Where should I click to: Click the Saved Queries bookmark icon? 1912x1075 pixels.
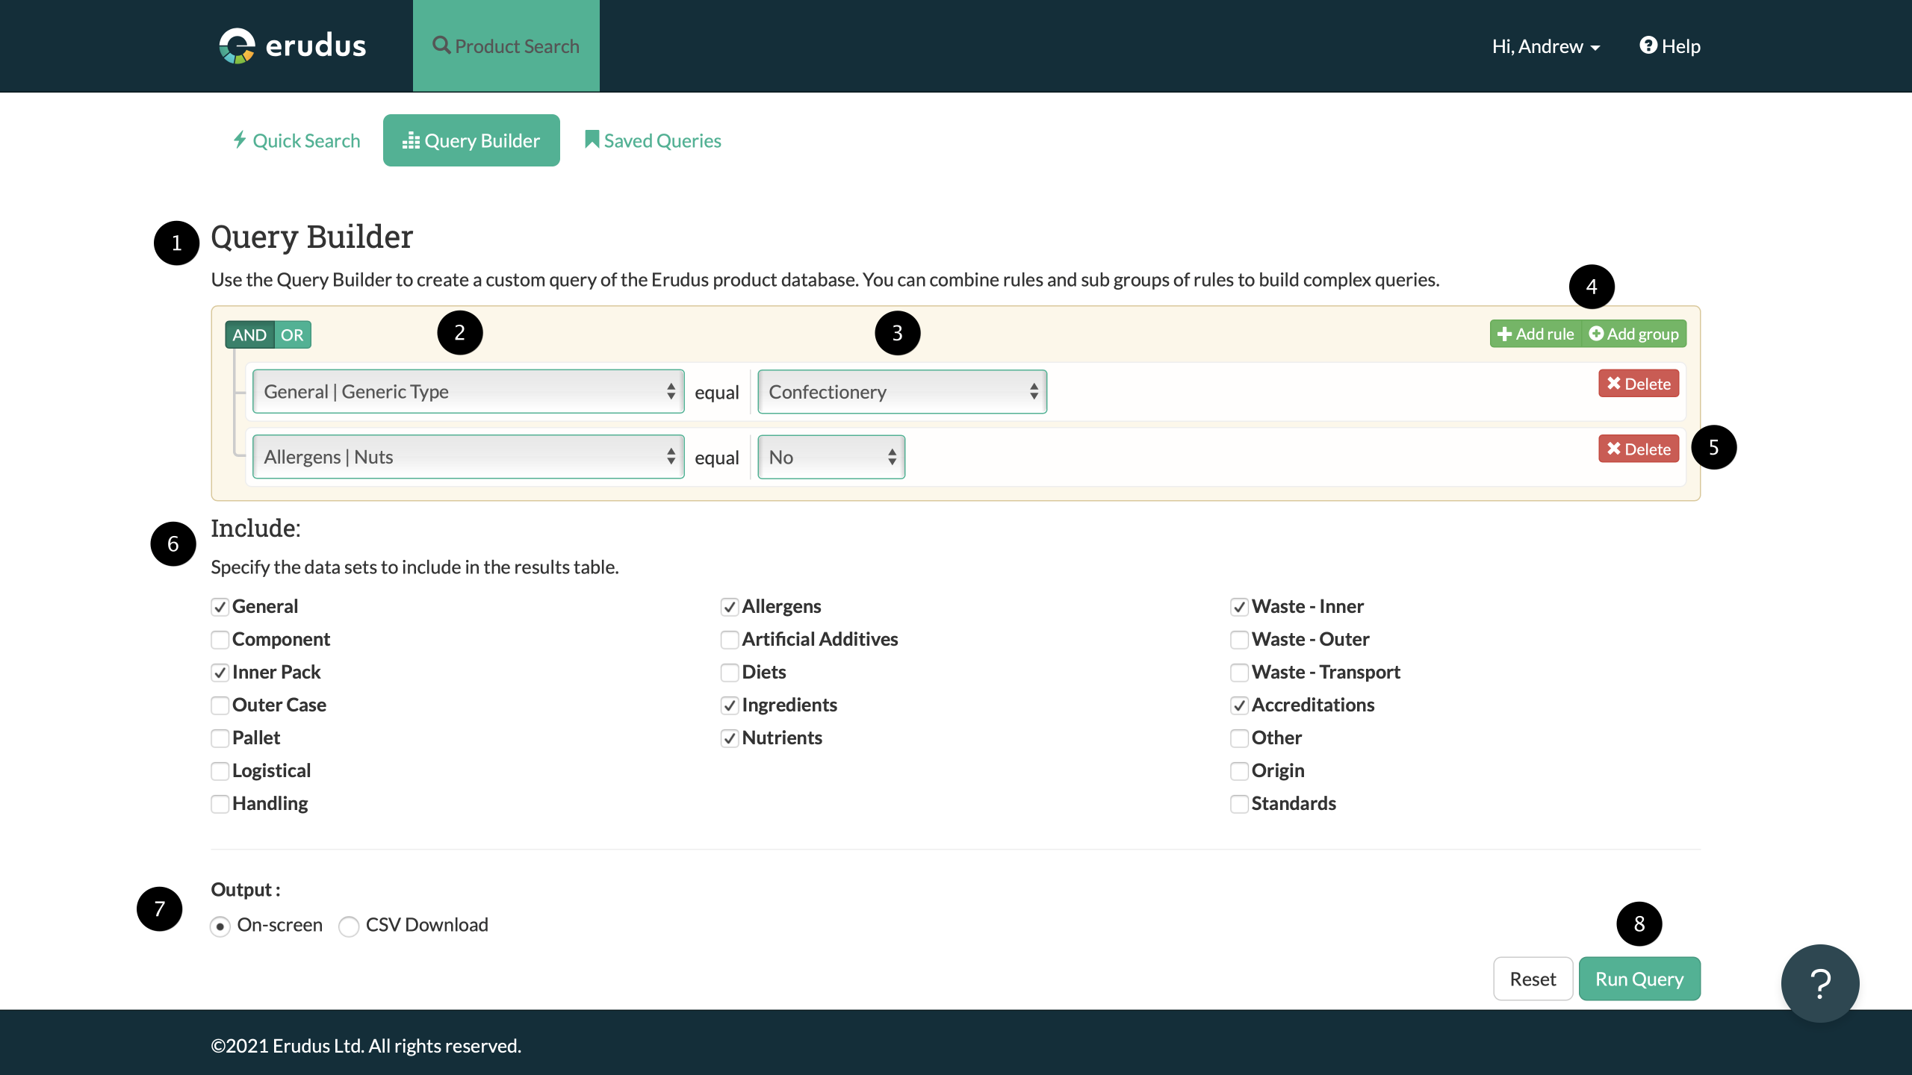tap(591, 139)
